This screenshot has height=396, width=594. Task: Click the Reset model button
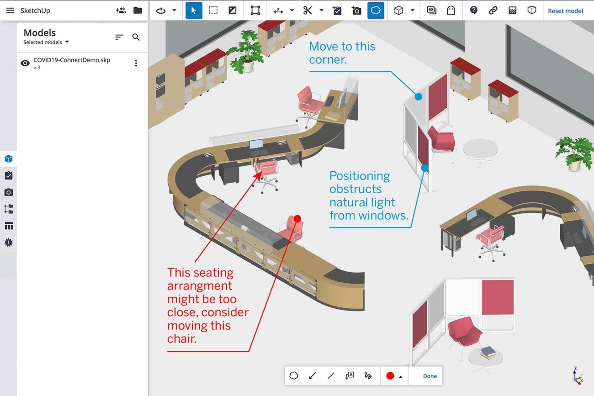[x=565, y=11]
